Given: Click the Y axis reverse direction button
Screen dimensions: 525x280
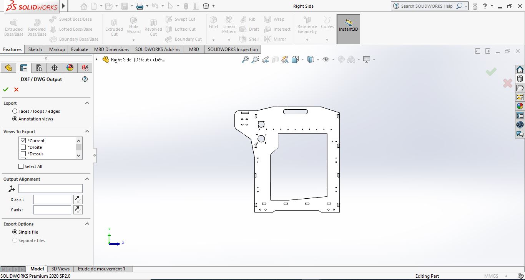Looking at the screenshot, I should click(78, 210).
